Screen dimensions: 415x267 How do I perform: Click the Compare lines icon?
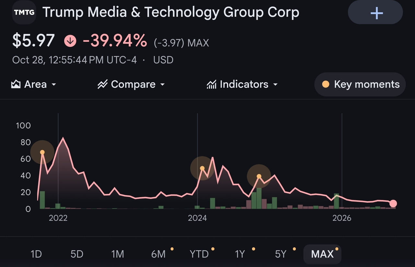point(102,84)
